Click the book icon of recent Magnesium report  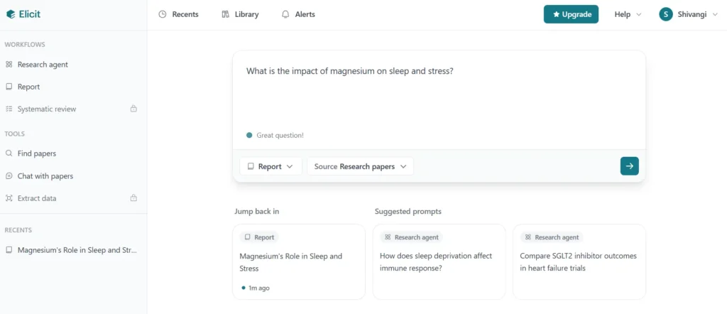point(9,250)
